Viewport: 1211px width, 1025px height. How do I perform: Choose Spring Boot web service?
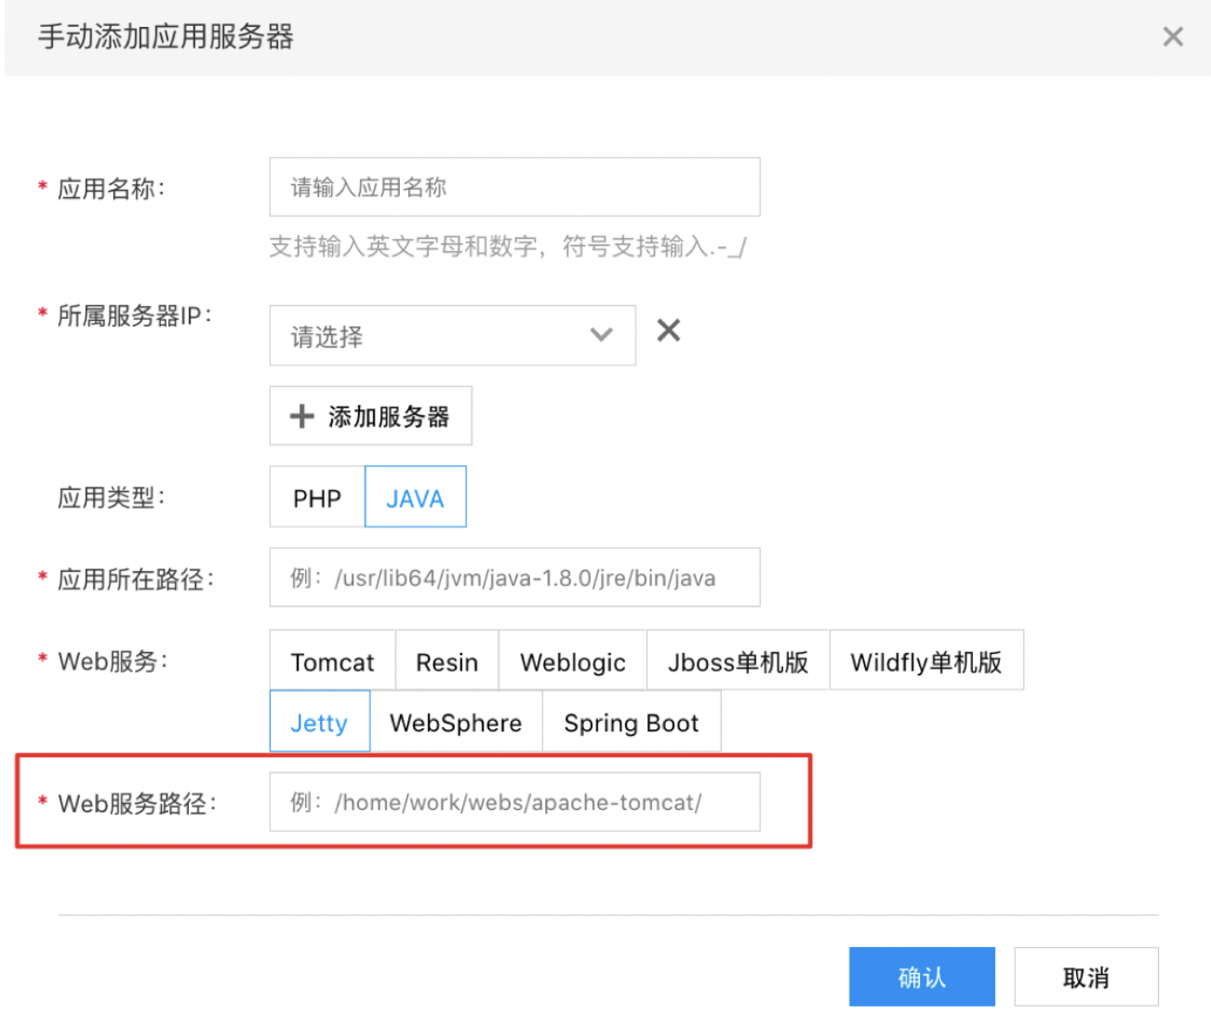(631, 722)
